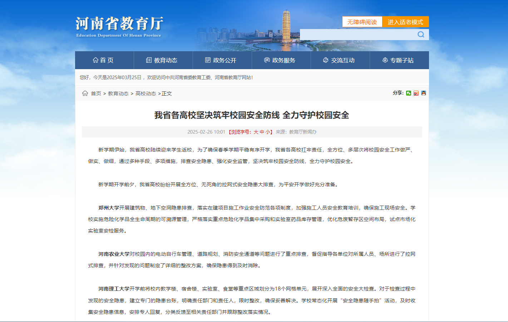508x322 pixels.
Task: Select 专题子站 in the navigation bar
Action: coord(399,60)
